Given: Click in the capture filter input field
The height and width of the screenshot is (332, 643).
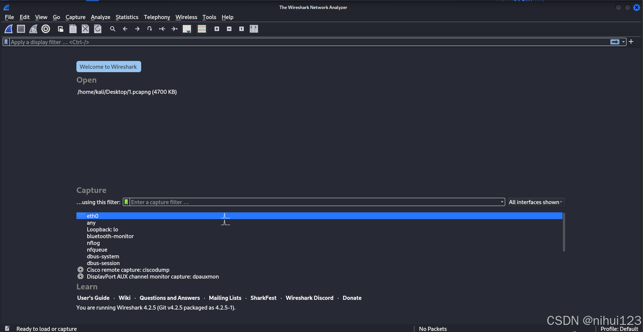Looking at the screenshot, I should tap(315, 202).
